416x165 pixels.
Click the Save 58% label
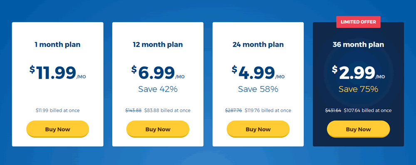tap(258, 89)
